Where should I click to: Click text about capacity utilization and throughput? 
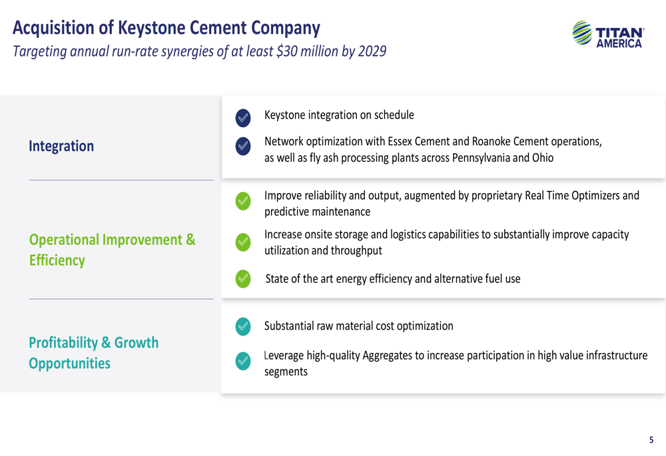pyautogui.click(x=446, y=242)
